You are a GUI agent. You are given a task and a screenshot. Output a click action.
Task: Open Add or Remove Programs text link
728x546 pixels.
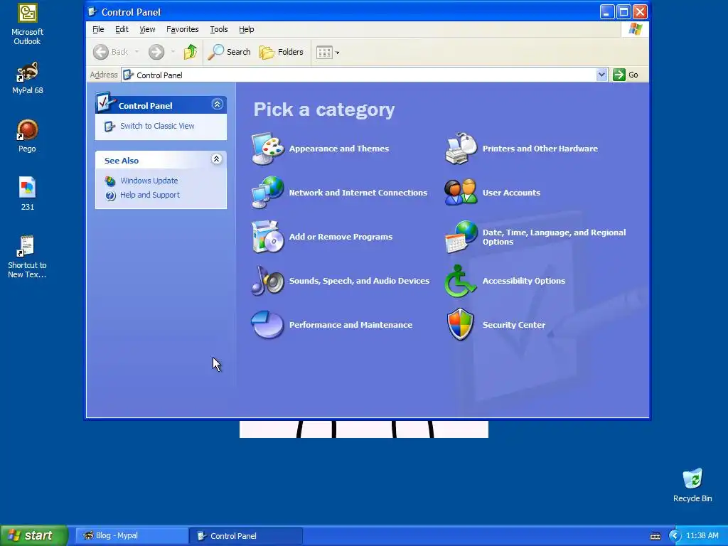click(x=341, y=237)
